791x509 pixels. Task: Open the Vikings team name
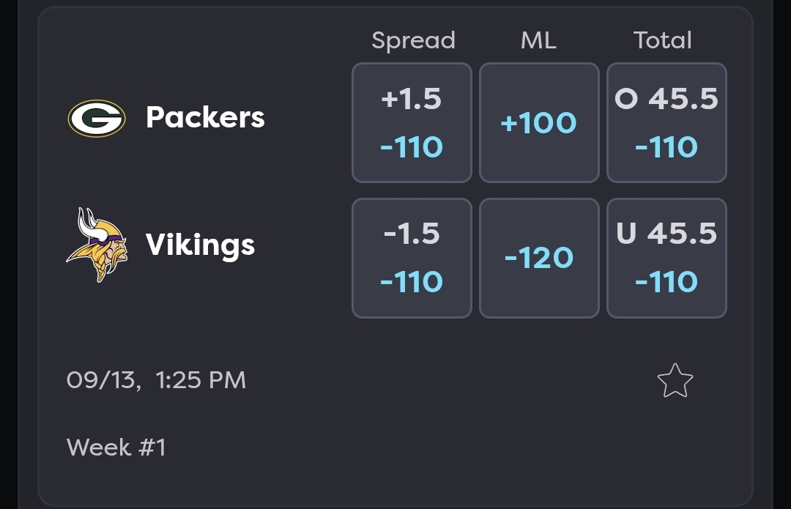point(200,245)
